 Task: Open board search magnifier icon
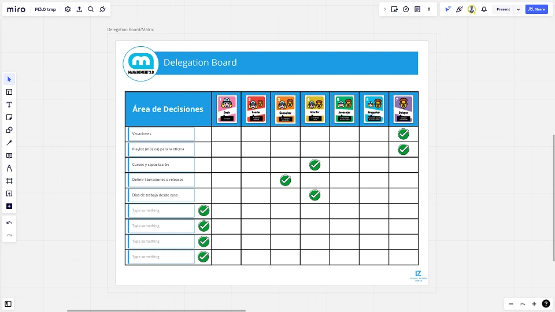(91, 9)
